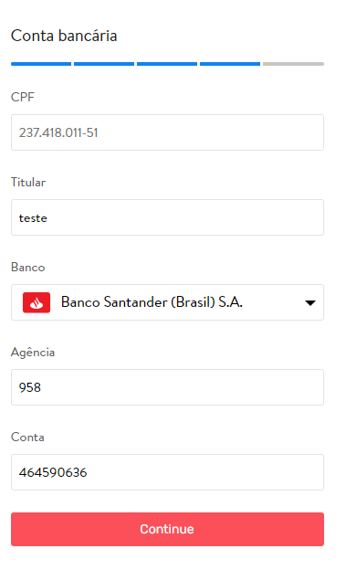Viewport: 346px width, 580px height.
Task: Click the first blue progress step
Action: tap(41, 64)
